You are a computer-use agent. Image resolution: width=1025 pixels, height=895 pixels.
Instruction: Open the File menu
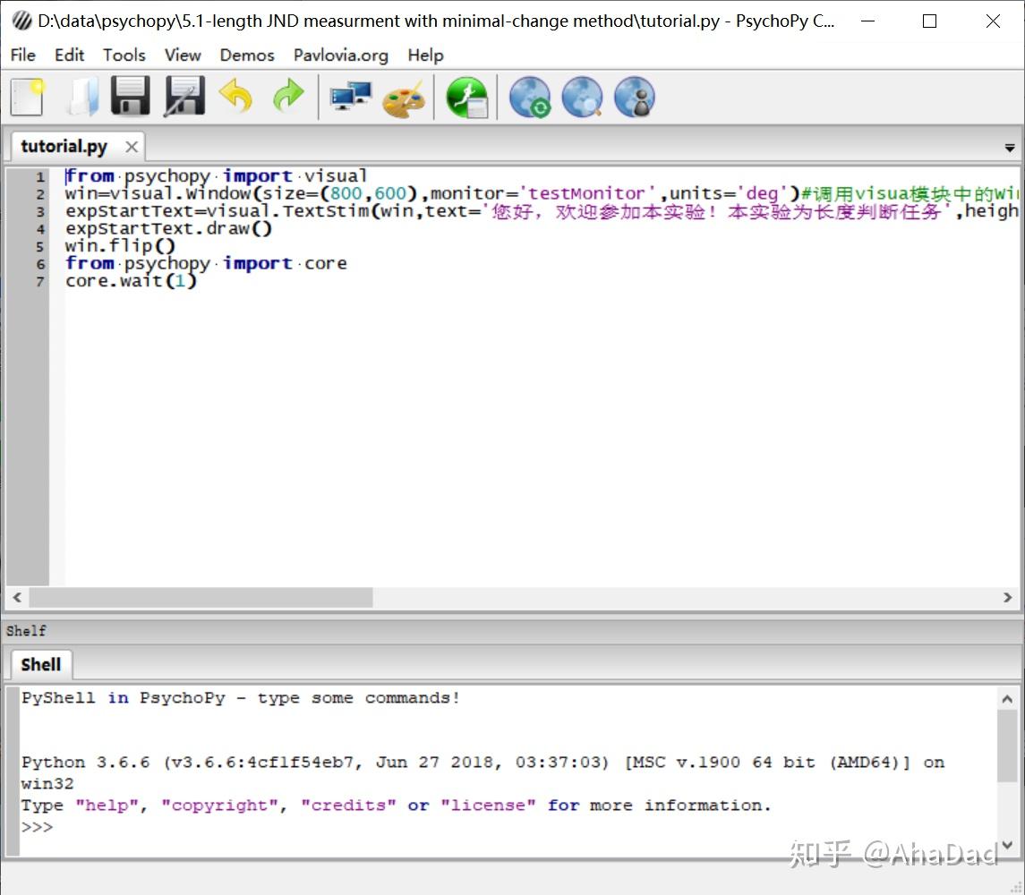click(23, 55)
